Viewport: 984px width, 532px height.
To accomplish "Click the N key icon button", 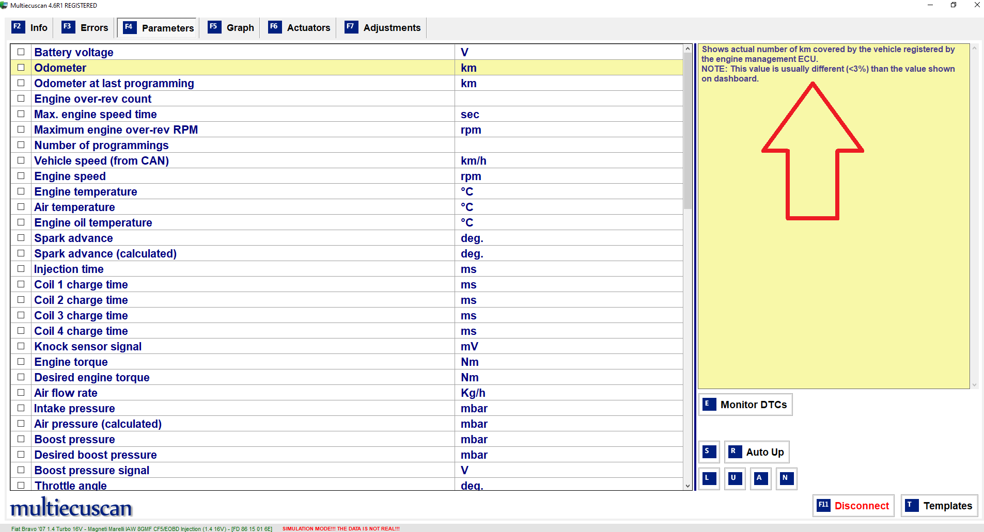I will [x=787, y=478].
